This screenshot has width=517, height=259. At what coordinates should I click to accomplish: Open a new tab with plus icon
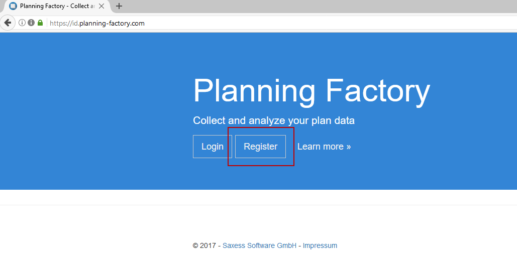119,7
